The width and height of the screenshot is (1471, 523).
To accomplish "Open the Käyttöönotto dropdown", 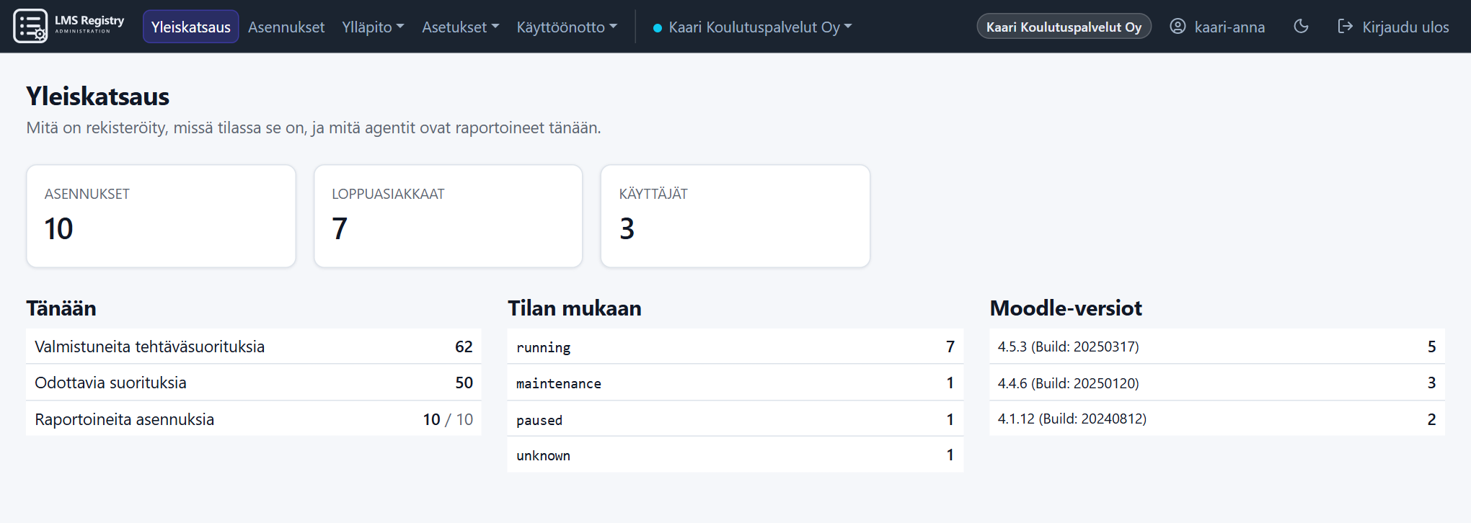I will pos(567,27).
